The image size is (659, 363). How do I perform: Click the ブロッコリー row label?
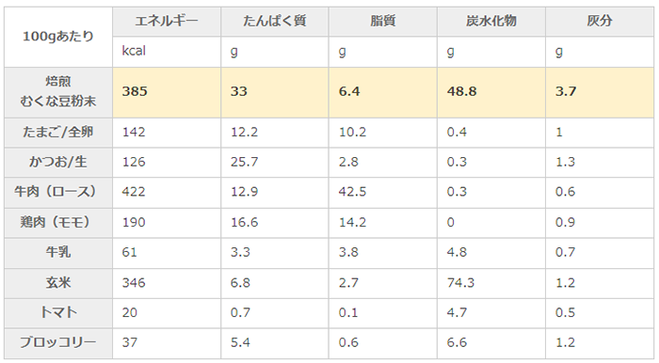pyautogui.click(x=58, y=342)
